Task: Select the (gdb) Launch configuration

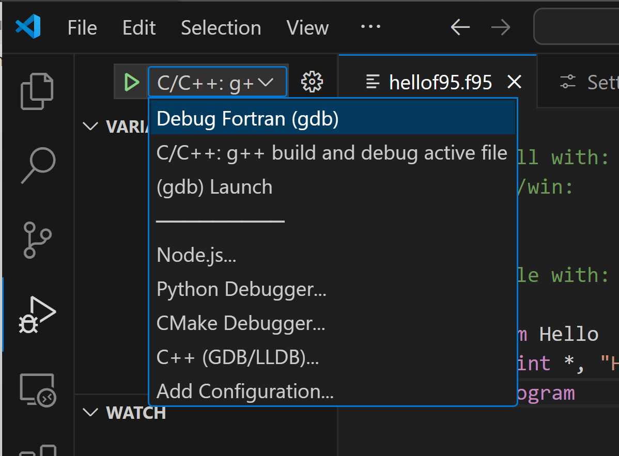Action: (214, 187)
